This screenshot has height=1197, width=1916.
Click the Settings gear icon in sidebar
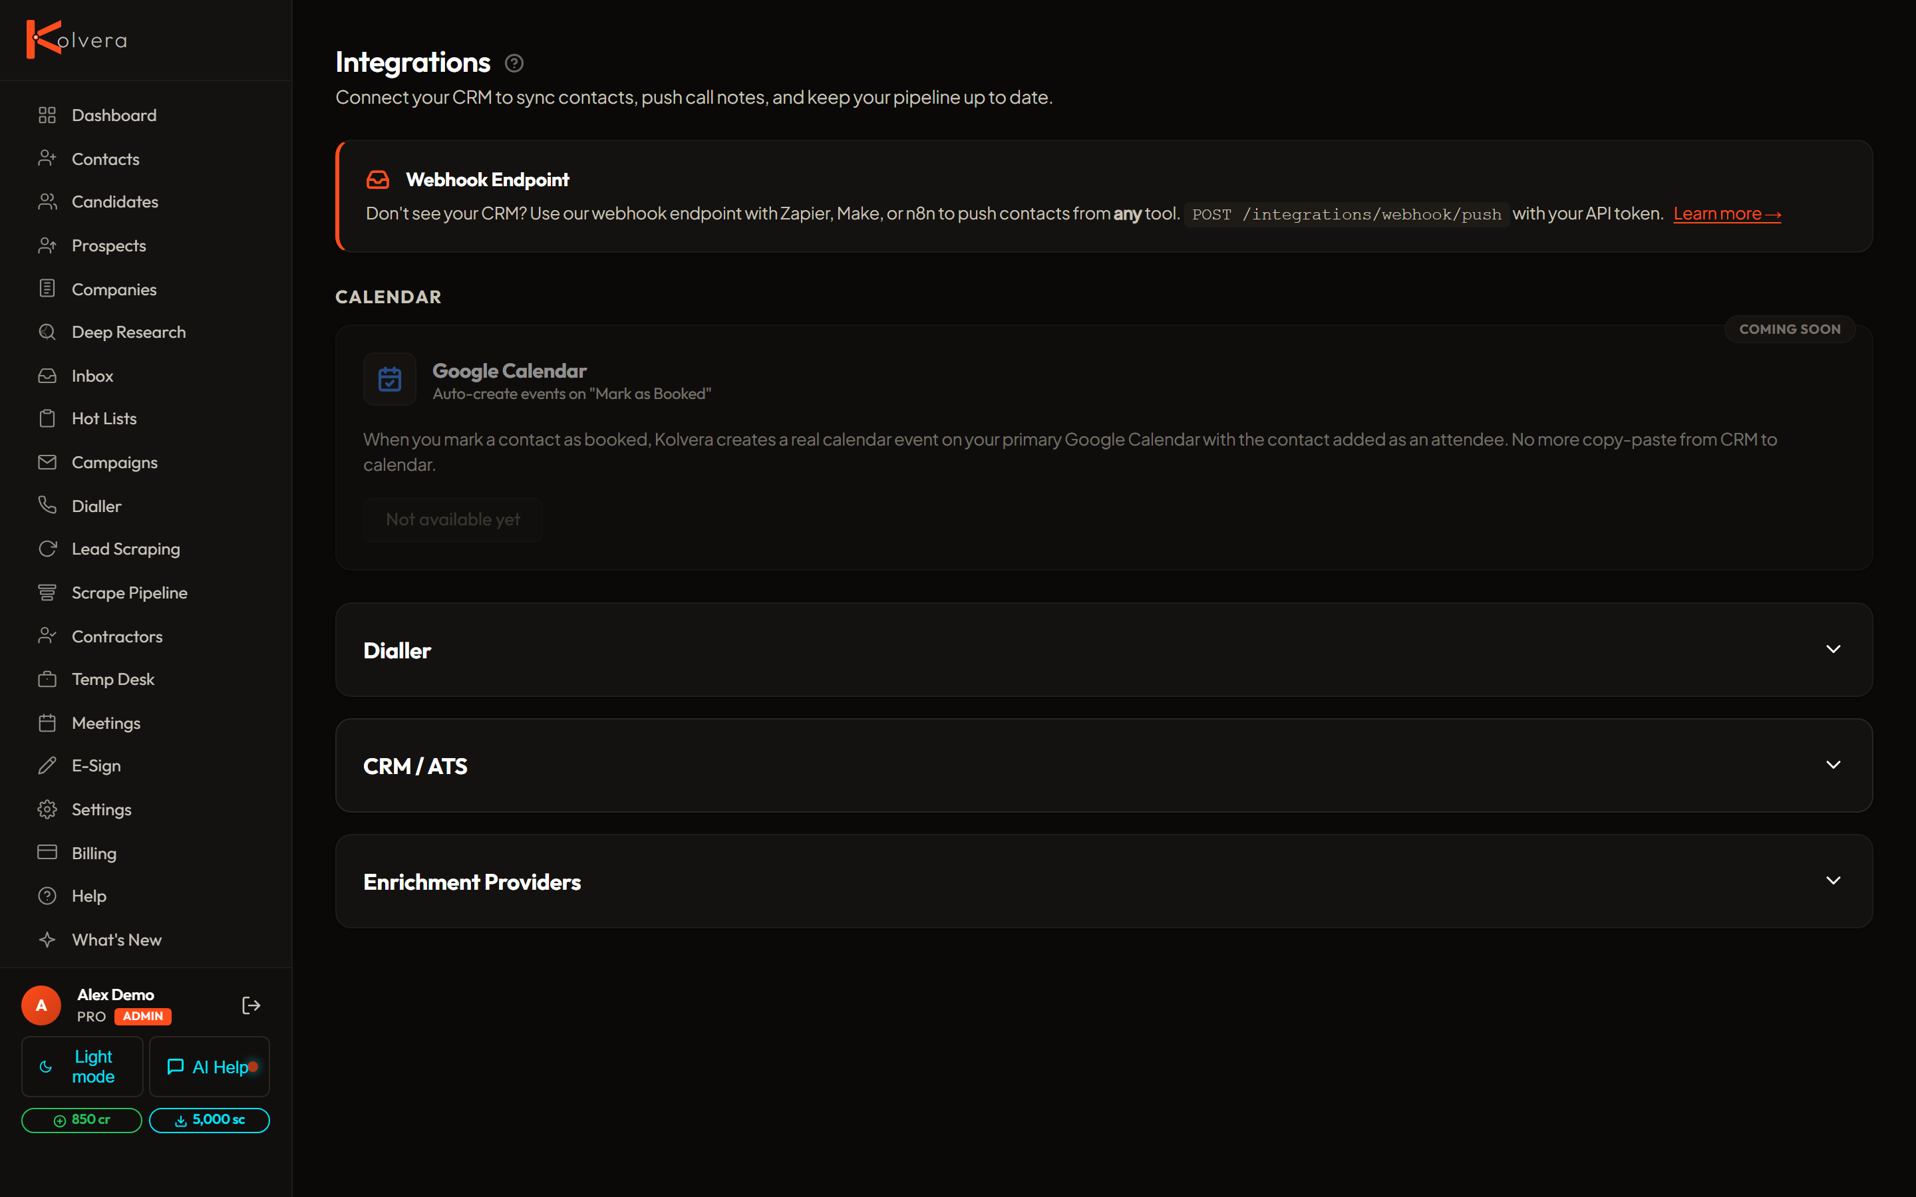(x=47, y=809)
